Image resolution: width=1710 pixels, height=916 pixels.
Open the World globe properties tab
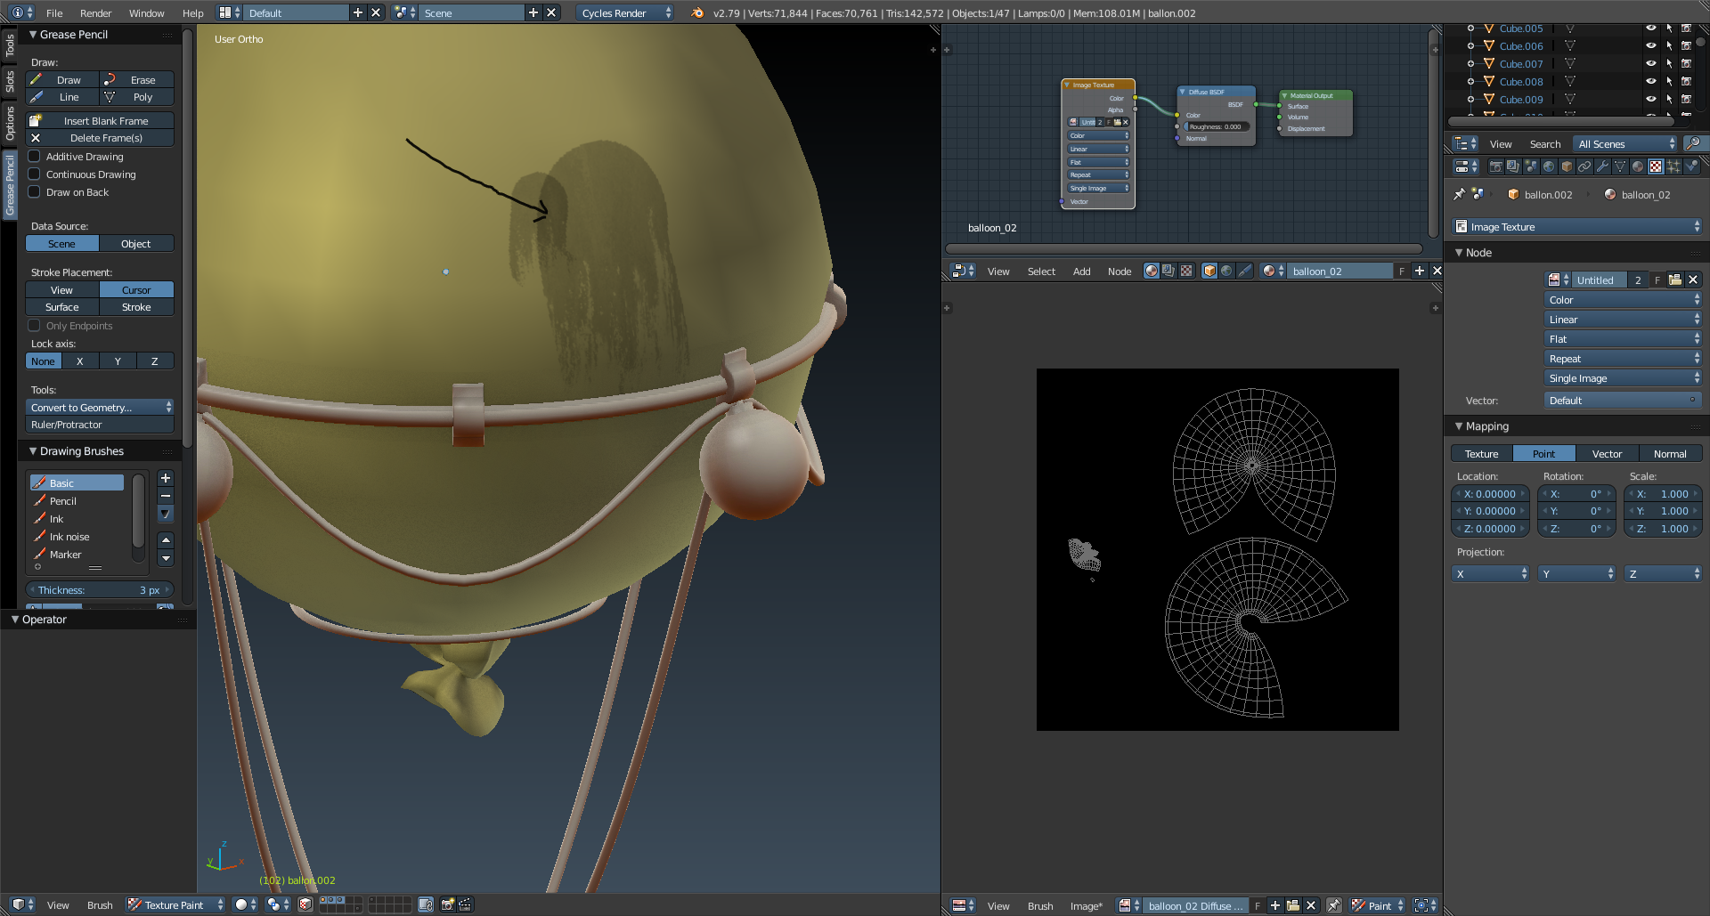point(1549,166)
